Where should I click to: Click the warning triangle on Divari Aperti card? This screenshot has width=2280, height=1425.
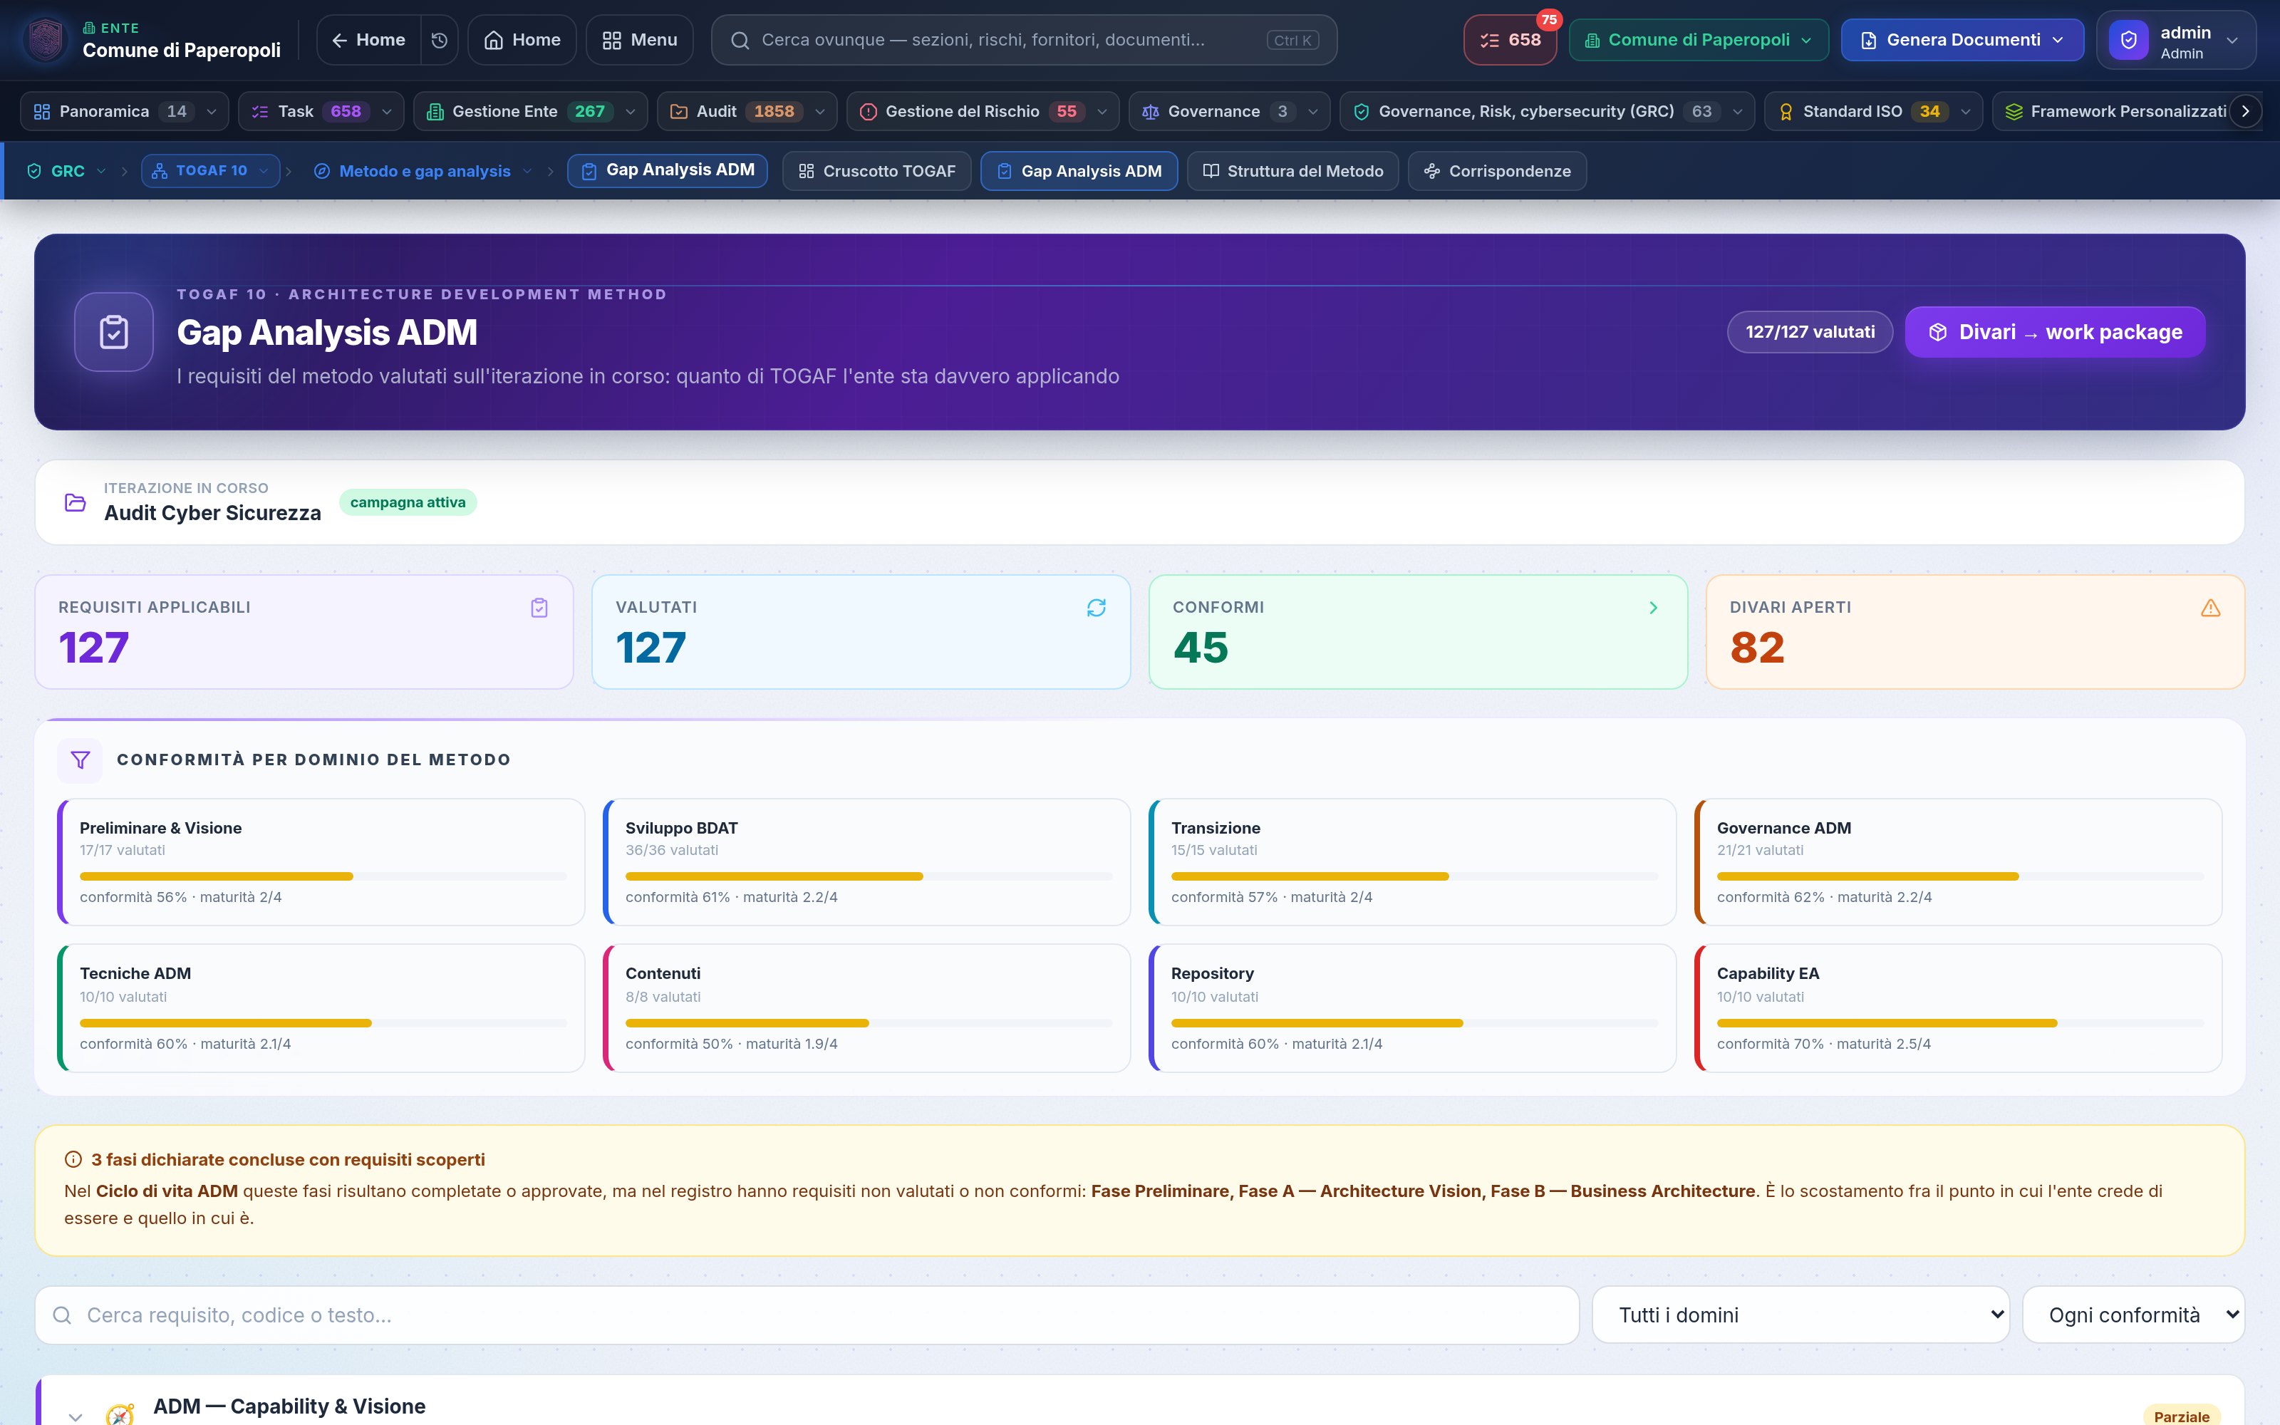2210,608
